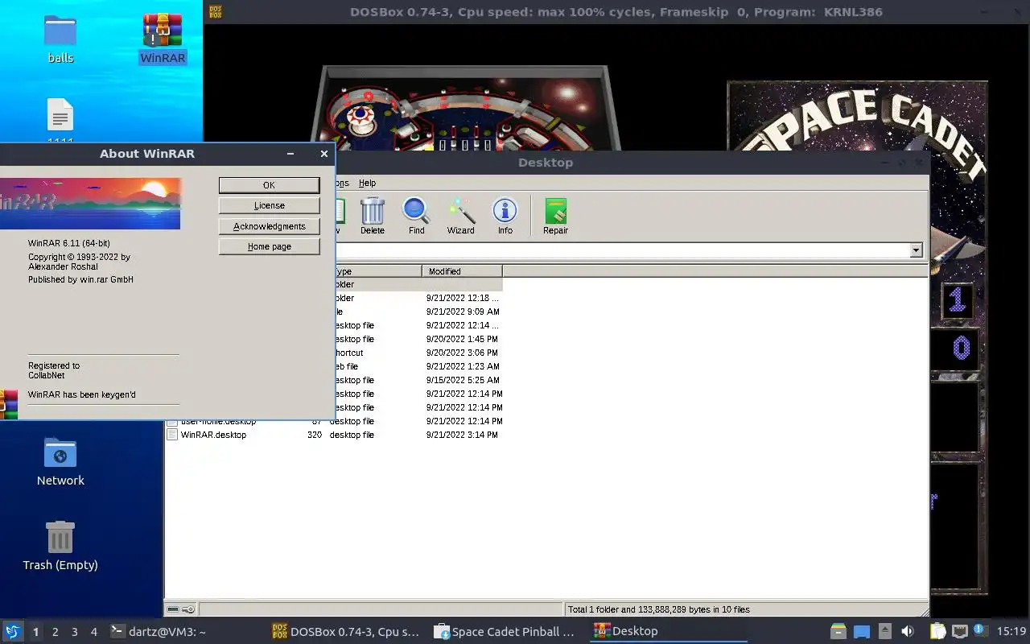This screenshot has width=1030, height=644.
Task: Select the WinRAR desktop shortcut icon
Action: pyautogui.click(x=163, y=39)
